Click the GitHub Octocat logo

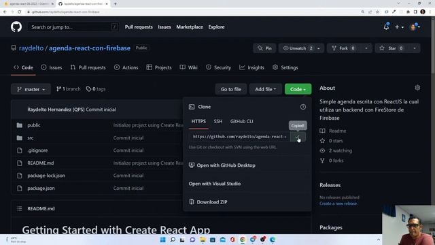coord(16,27)
